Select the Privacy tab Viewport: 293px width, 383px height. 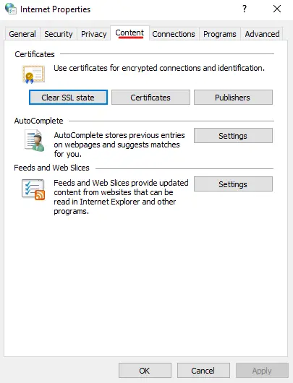click(93, 34)
